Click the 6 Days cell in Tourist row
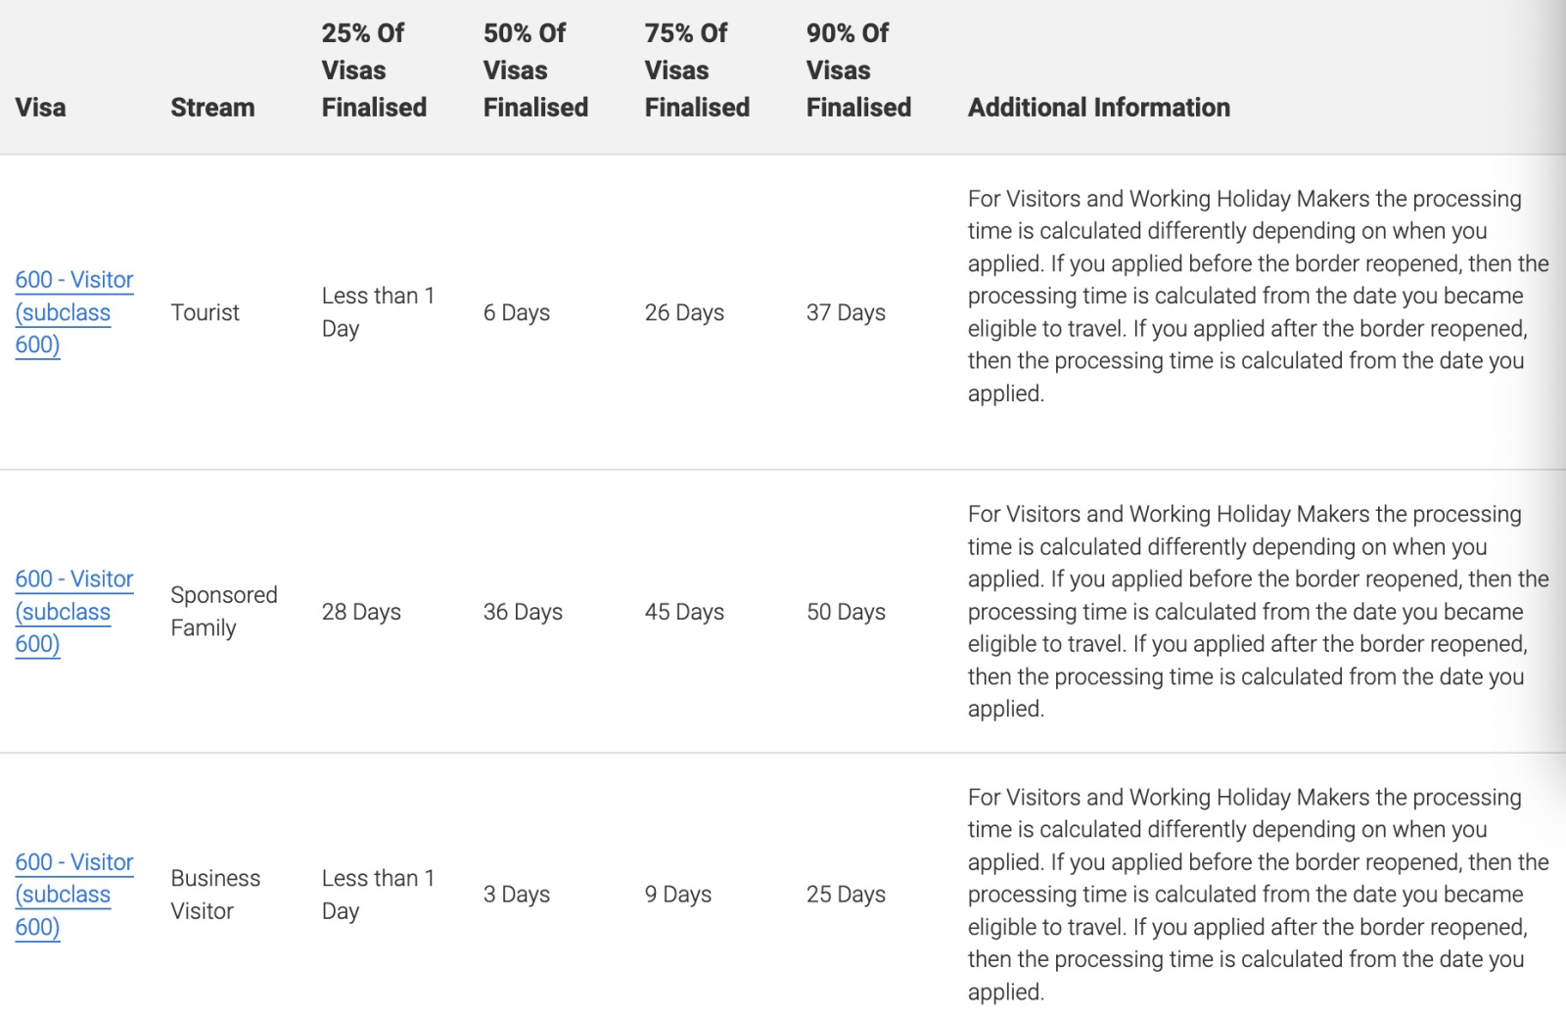Screen dimensions: 1566x1015 click(516, 312)
